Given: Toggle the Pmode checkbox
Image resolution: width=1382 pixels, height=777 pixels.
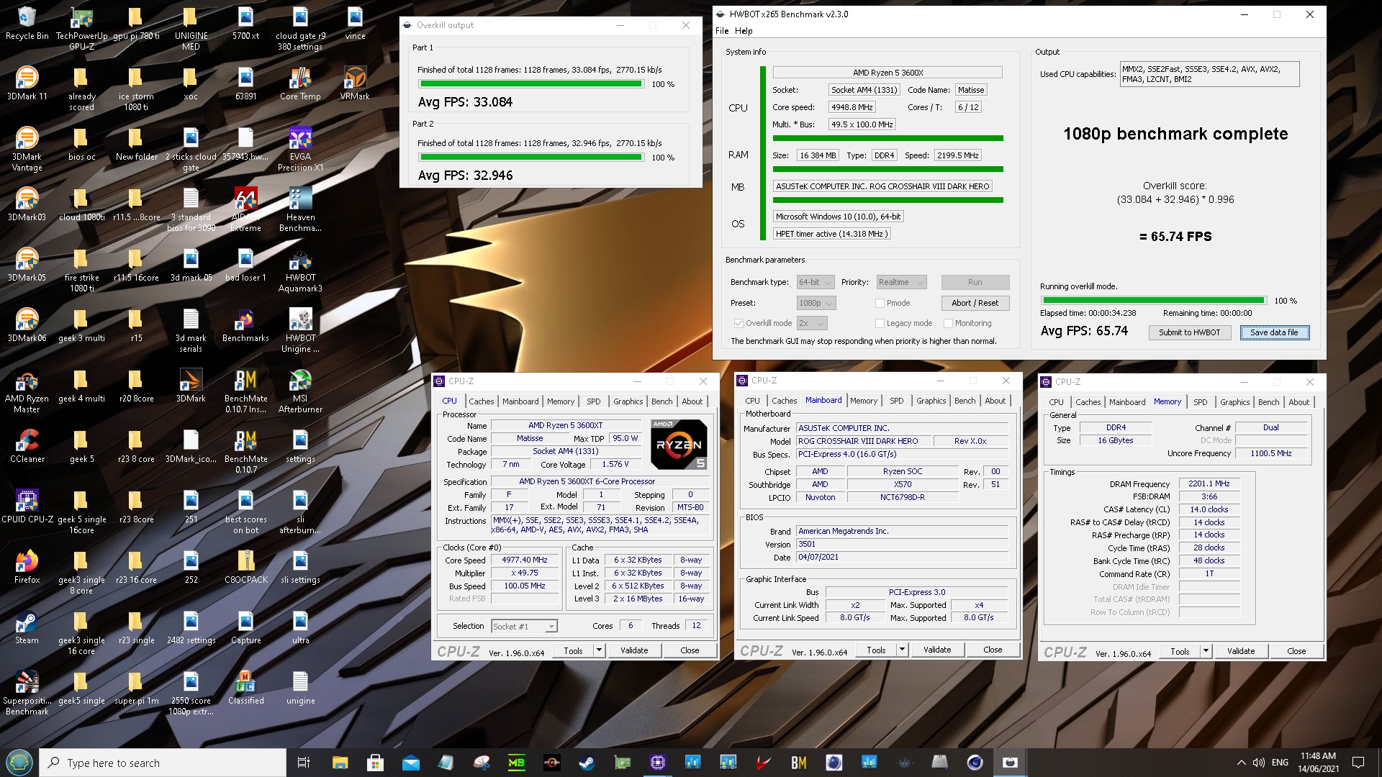Looking at the screenshot, I should click(880, 303).
